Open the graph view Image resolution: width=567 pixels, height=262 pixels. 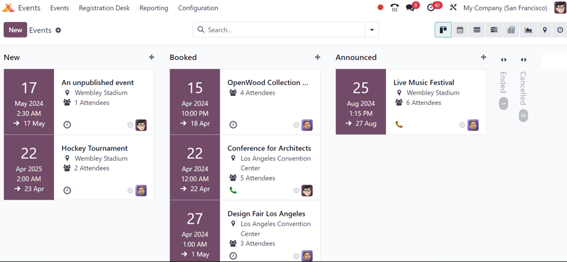click(x=528, y=30)
